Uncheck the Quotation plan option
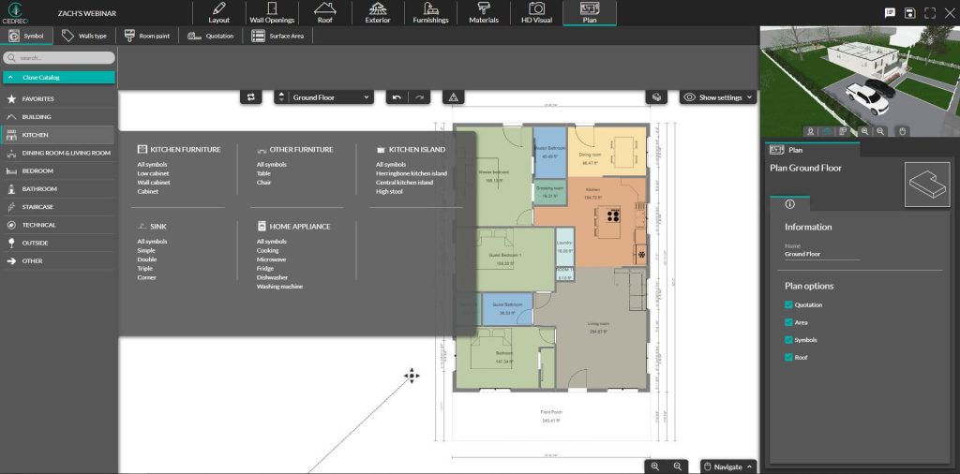 (788, 304)
